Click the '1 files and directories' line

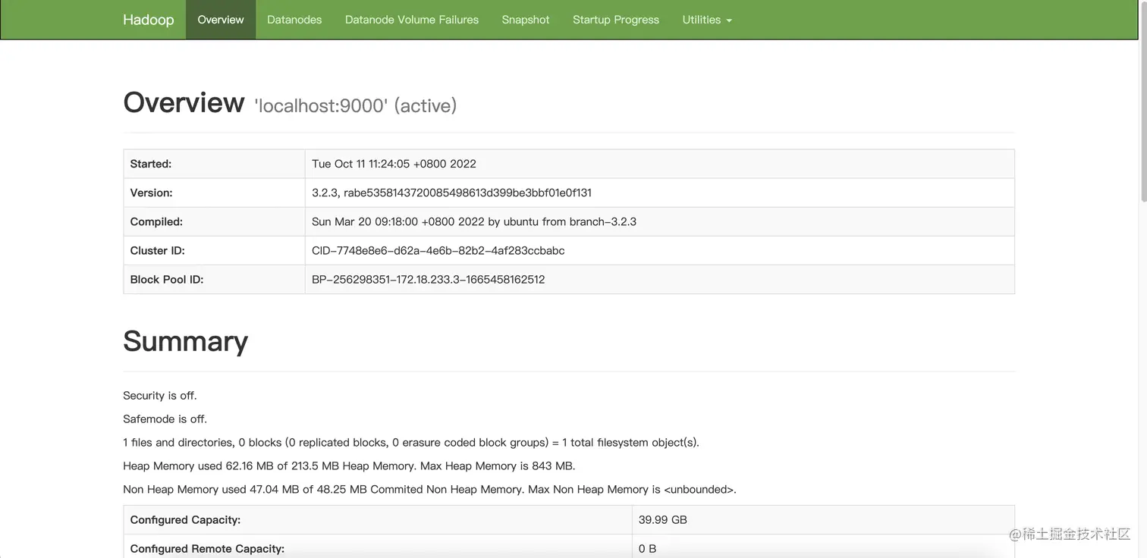click(x=411, y=443)
